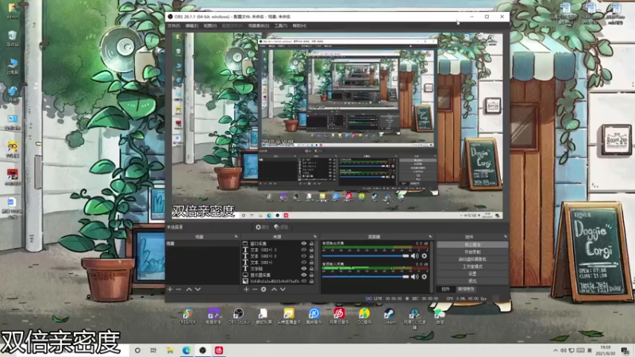This screenshot has width=635, height=357.
Task: Toggle visibility of the 文本 (GDI+) source
Action: (x=304, y=263)
